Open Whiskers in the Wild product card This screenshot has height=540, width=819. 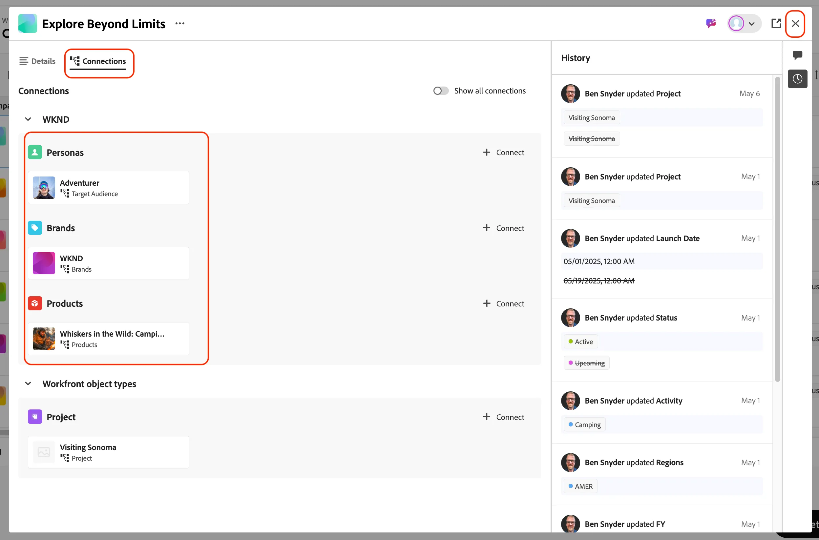[109, 339]
